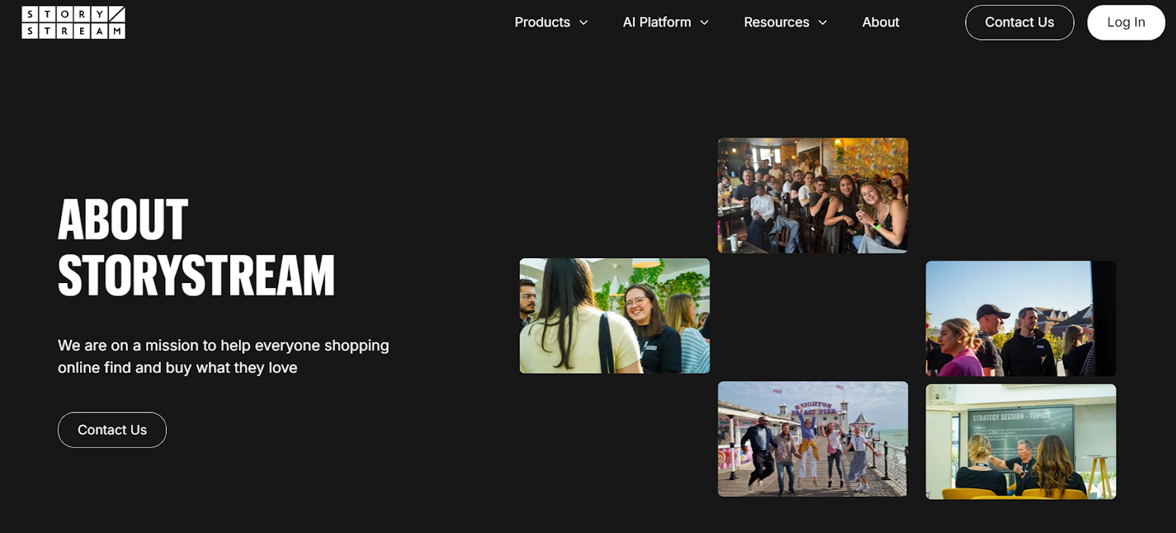Open the outdoor photo of man in cap
Screen dimensions: 1176x533
coord(1021,319)
